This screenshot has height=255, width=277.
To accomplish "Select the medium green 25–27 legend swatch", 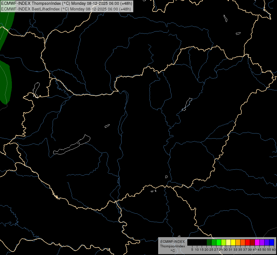I will [214, 242].
